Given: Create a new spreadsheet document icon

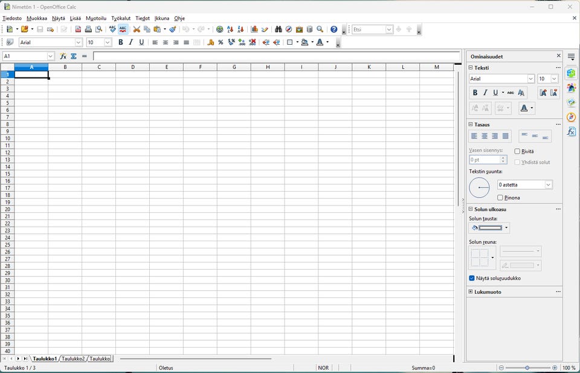Looking at the screenshot, I should (10, 29).
